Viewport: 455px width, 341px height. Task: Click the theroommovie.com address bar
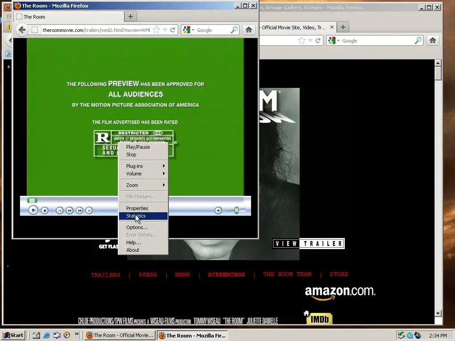96,30
